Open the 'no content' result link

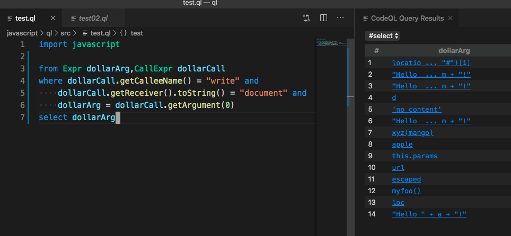pyautogui.click(x=417, y=110)
